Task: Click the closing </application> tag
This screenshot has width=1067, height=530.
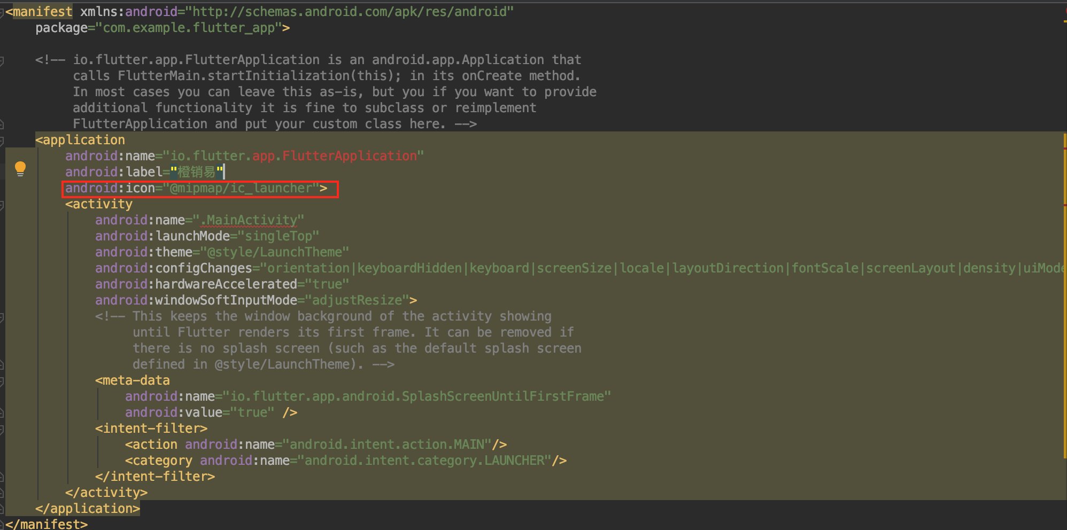Action: 88,509
